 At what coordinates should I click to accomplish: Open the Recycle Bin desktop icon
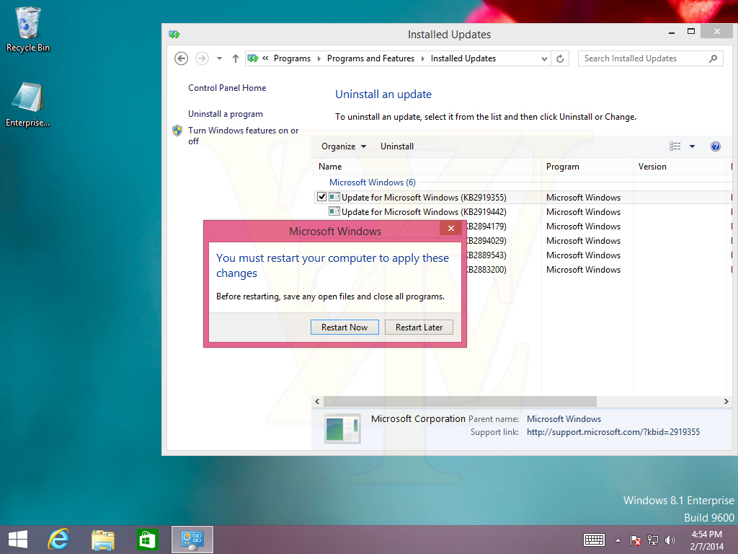click(x=27, y=29)
